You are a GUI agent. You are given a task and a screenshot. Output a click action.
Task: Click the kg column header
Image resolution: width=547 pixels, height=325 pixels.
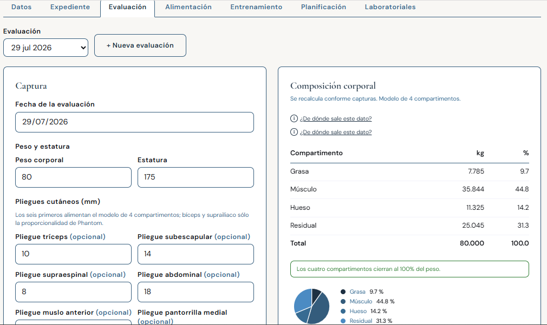coord(480,153)
